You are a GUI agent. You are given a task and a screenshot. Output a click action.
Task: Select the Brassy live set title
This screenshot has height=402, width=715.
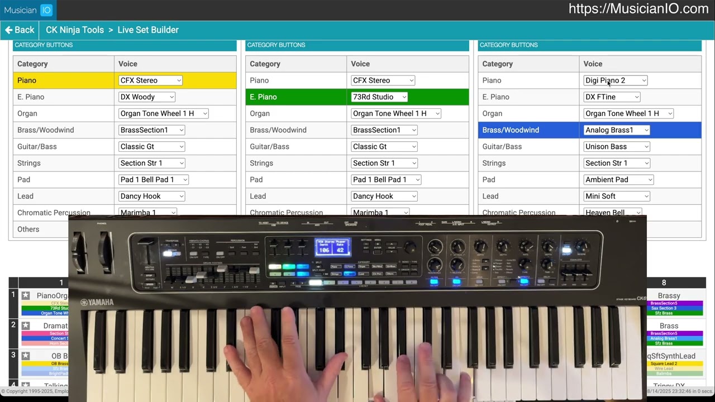(x=669, y=296)
